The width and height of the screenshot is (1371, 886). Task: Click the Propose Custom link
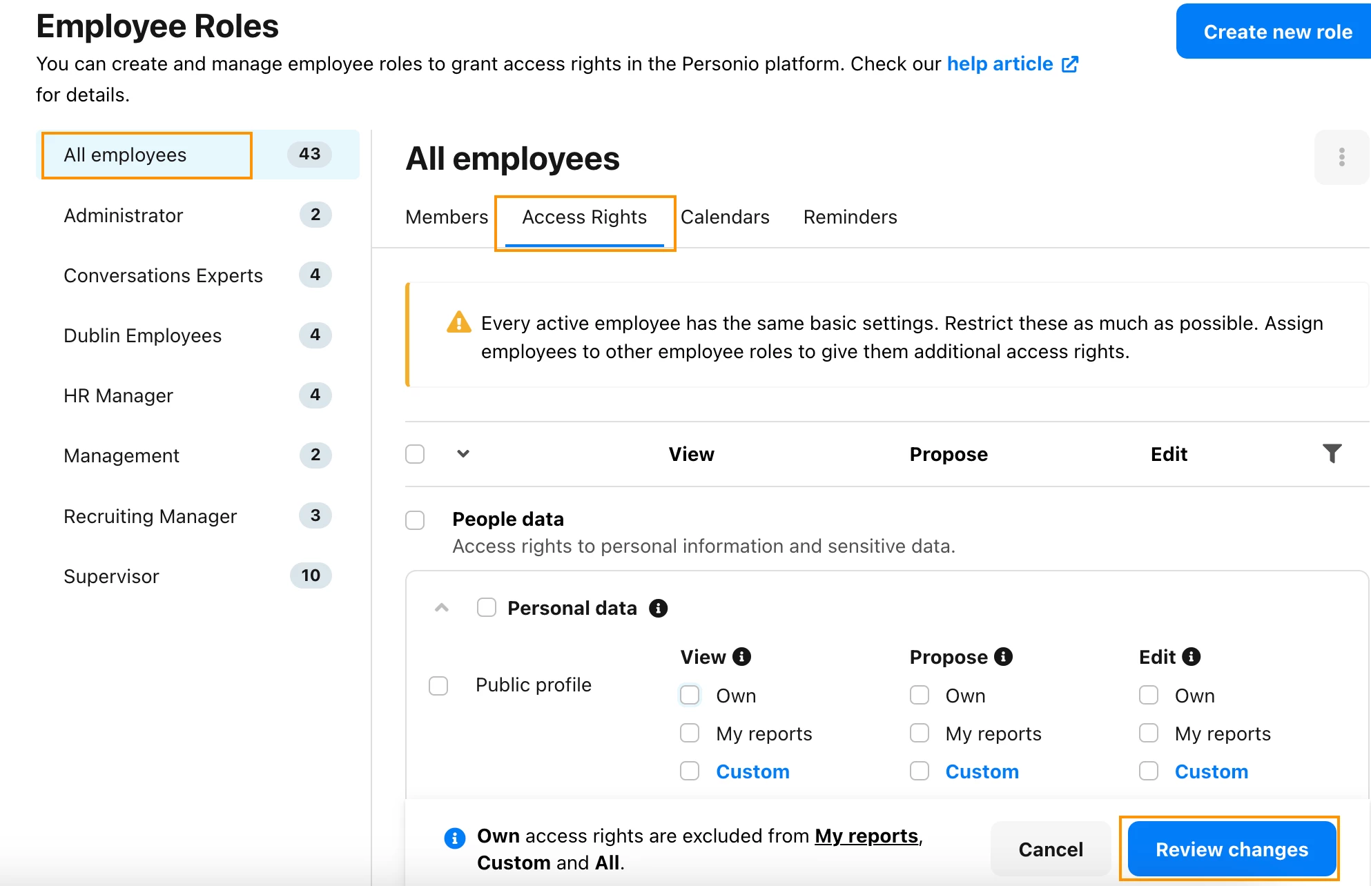[x=982, y=771]
